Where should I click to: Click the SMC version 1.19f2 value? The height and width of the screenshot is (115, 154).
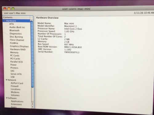pyautogui.click(x=68, y=50)
